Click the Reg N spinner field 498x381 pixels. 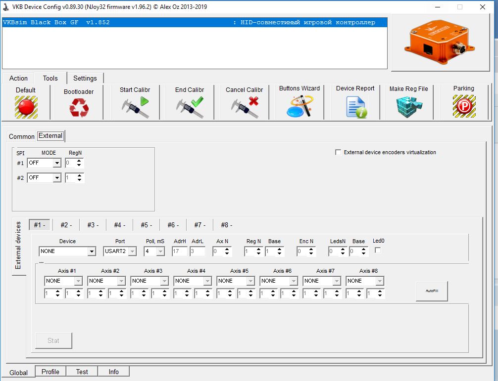coord(253,252)
